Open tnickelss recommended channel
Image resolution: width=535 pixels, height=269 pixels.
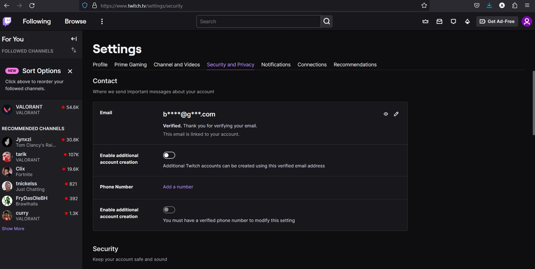coord(41,186)
